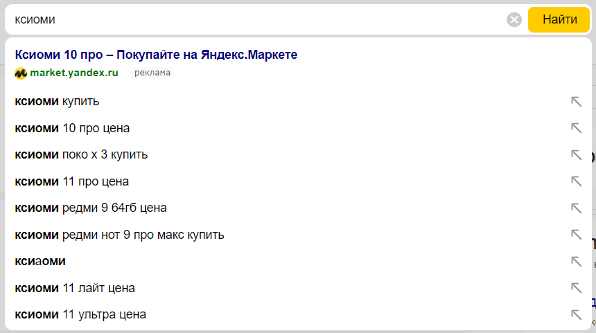Choose suggestion 'ксиаоми'
Image resolution: width=596 pixels, height=333 pixels.
[x=40, y=261]
